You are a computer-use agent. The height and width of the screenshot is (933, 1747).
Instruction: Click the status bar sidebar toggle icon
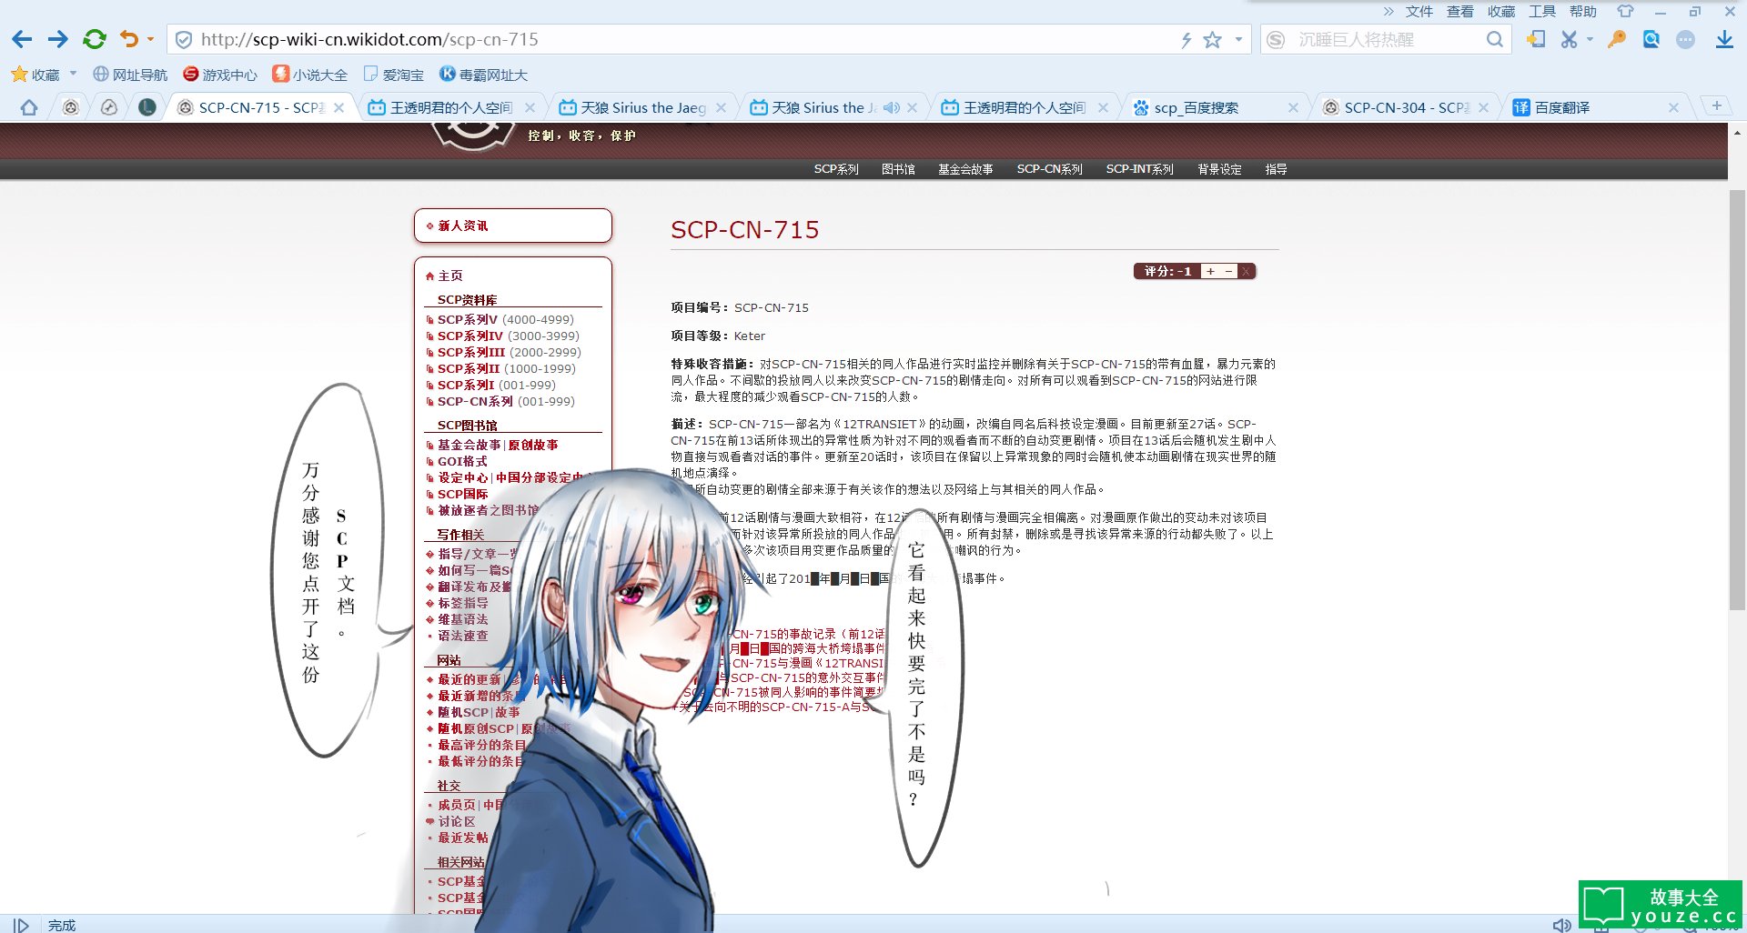click(20, 925)
